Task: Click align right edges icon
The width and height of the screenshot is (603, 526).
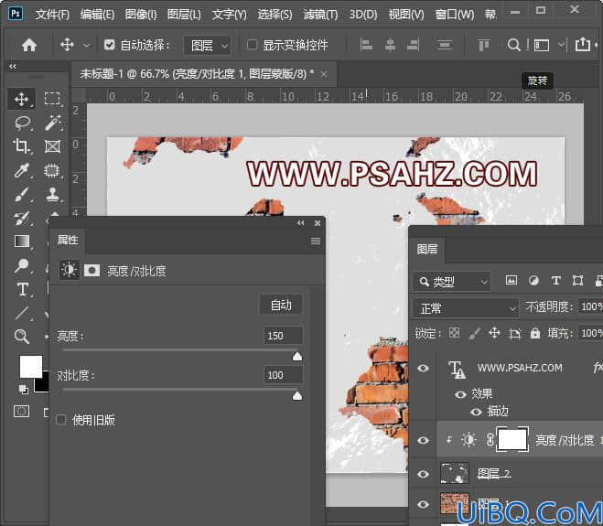Action: click(413, 45)
